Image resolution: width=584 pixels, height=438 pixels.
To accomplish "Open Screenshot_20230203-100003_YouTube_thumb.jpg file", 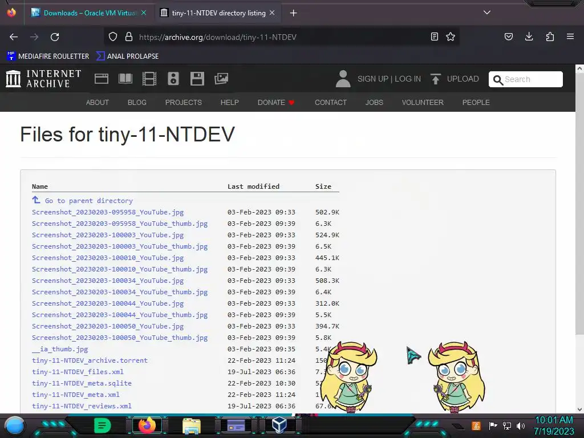I will tap(120, 246).
